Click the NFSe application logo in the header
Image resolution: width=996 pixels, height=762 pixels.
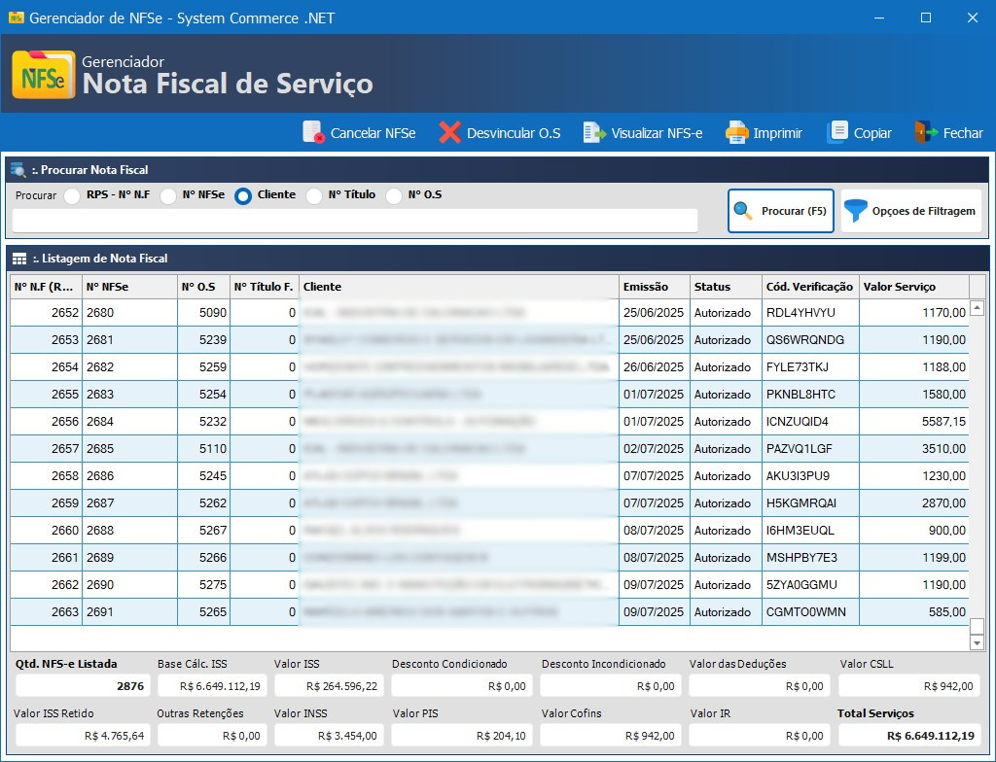click(43, 75)
